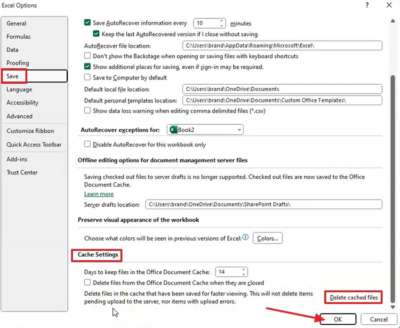This screenshot has width=400, height=328.
Task: Uncheck 'Show additional places for saving'
Action: (x=87, y=66)
